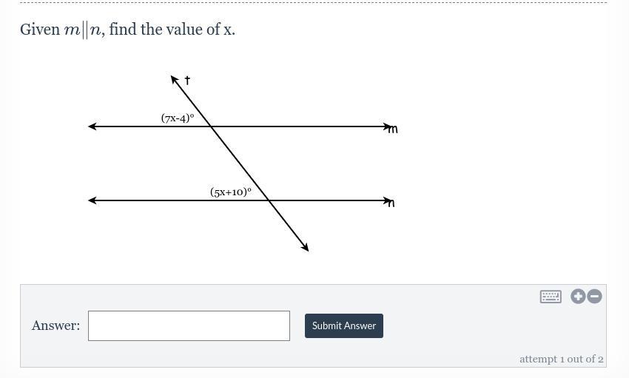Click the transversal t label
Image resolution: width=629 pixels, height=378 pixels.
[187, 80]
